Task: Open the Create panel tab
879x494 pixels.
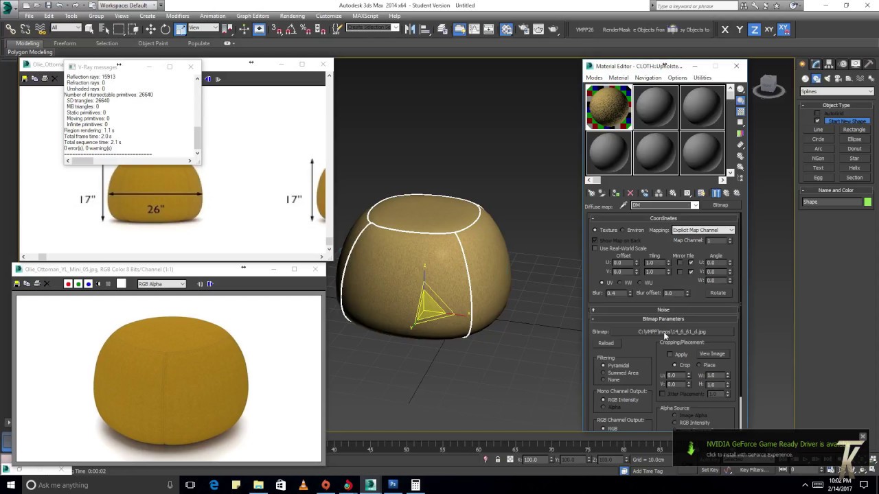Action: [x=802, y=64]
